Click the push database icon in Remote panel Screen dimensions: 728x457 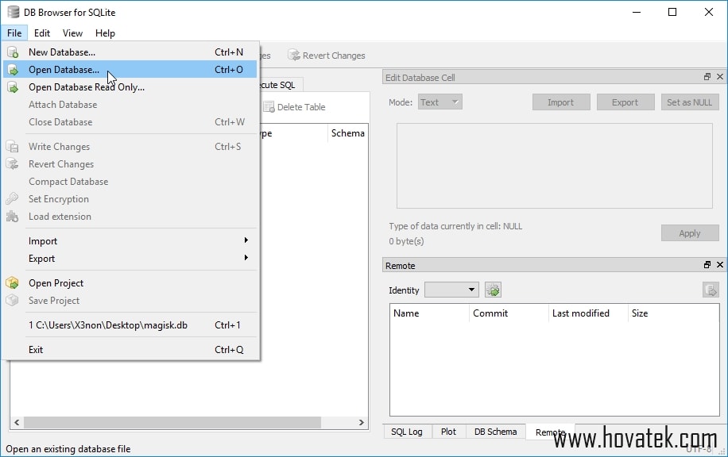pos(711,290)
